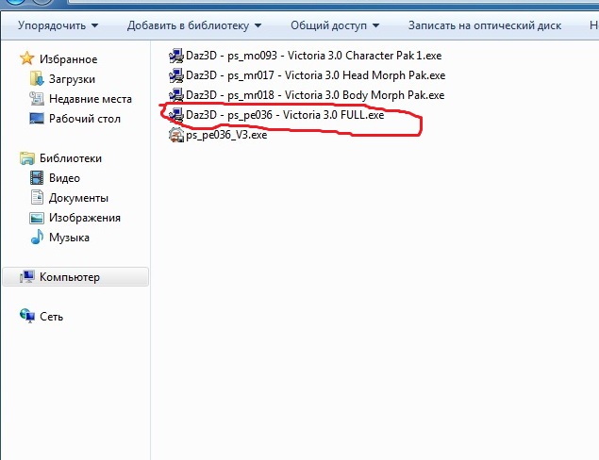The height and width of the screenshot is (460, 599).
Task: Click icon of Victoria 3.0 Head Morph Pak.exe
Action: pos(176,75)
